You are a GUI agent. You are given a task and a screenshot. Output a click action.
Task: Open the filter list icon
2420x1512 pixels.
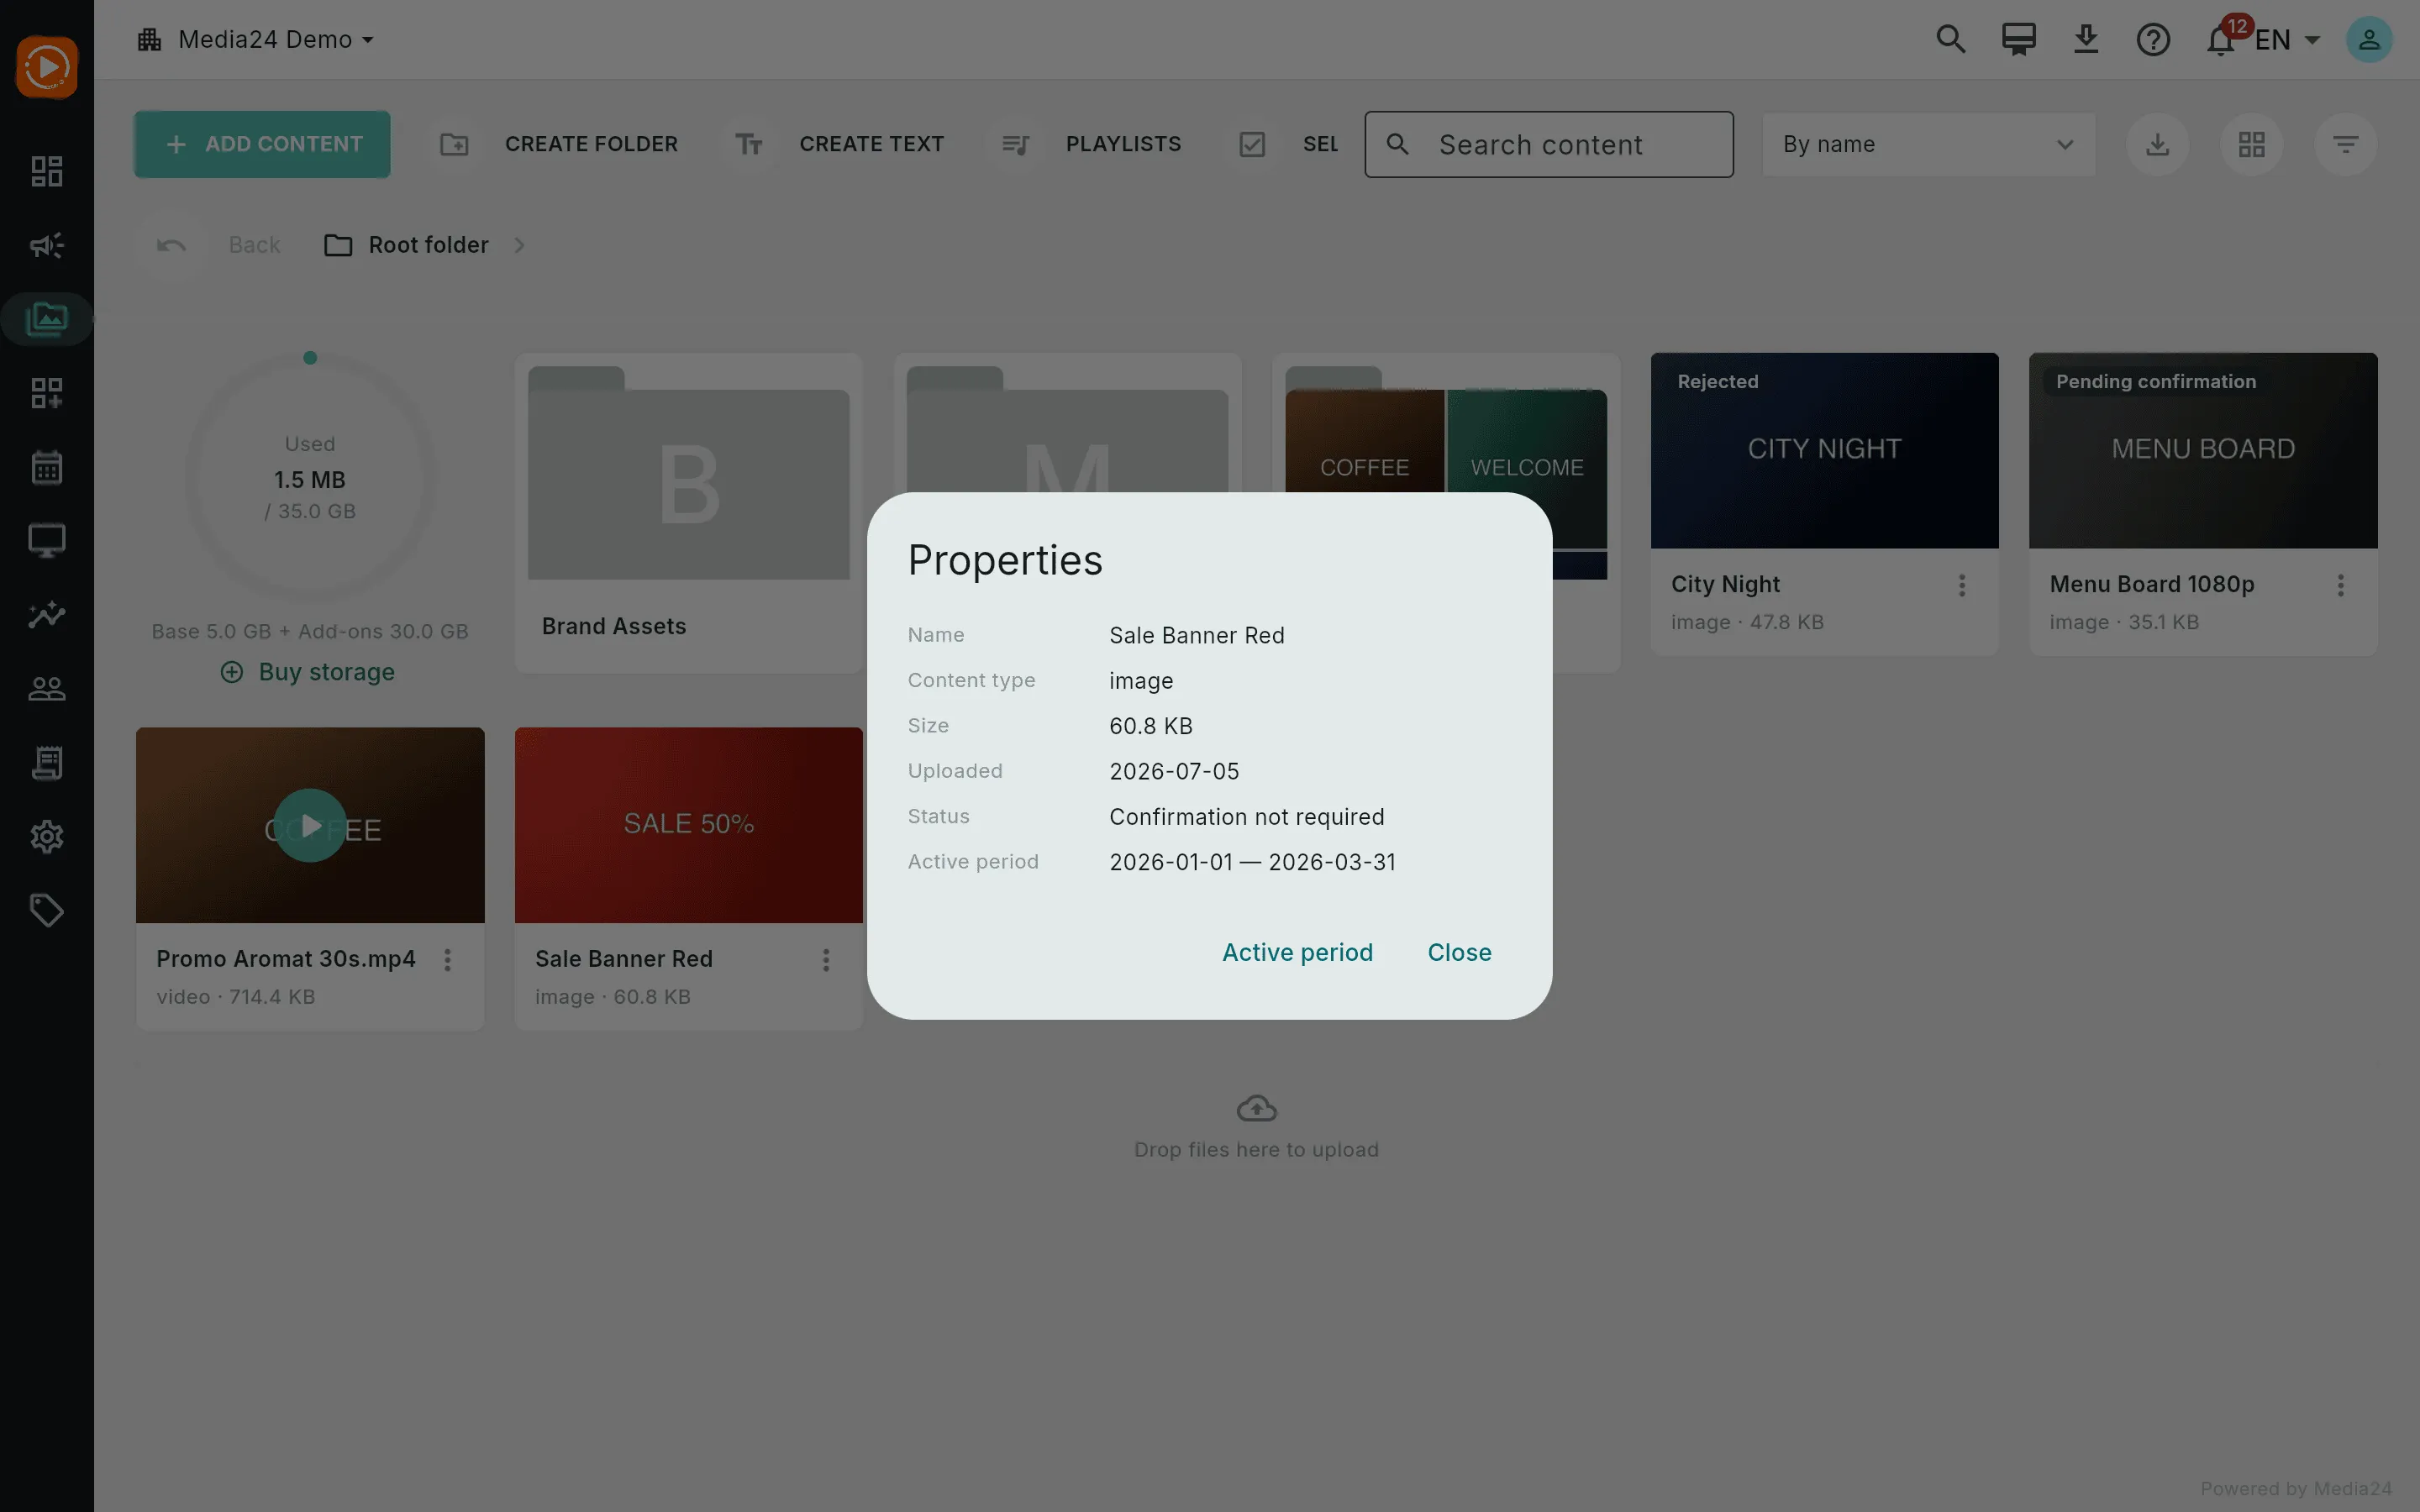[x=2345, y=144]
